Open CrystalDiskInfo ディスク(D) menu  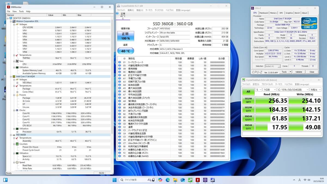tap(159, 10)
